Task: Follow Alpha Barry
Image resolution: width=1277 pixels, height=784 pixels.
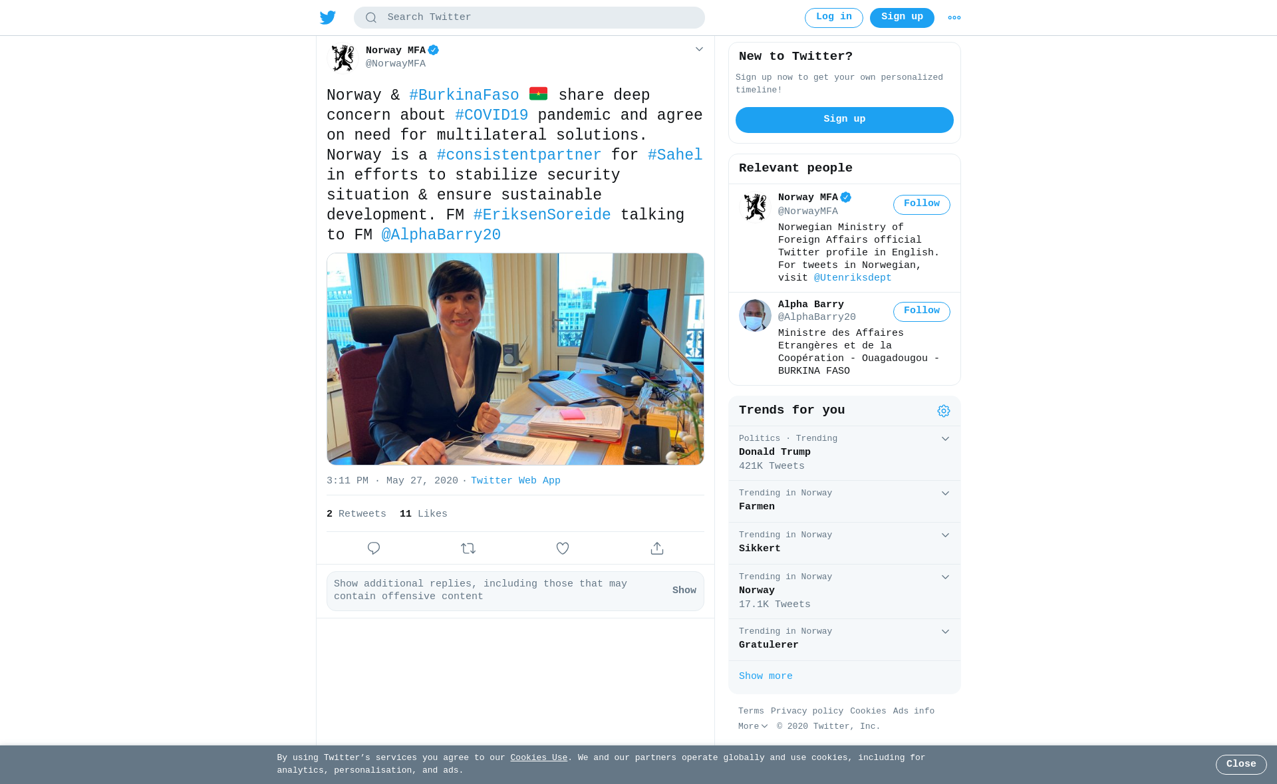Action: point(922,311)
